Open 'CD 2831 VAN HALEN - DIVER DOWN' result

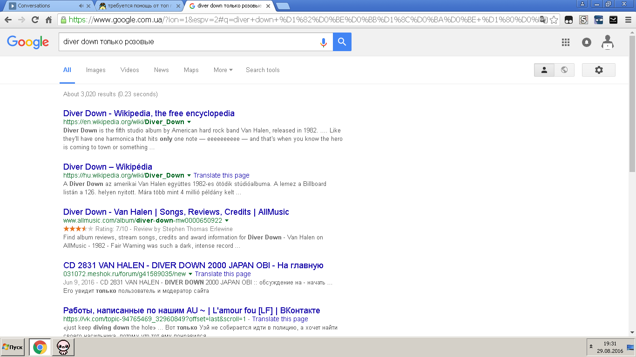[x=193, y=265]
